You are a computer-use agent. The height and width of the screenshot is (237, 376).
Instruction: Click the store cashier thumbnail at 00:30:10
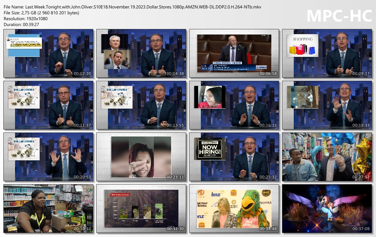coord(48,208)
